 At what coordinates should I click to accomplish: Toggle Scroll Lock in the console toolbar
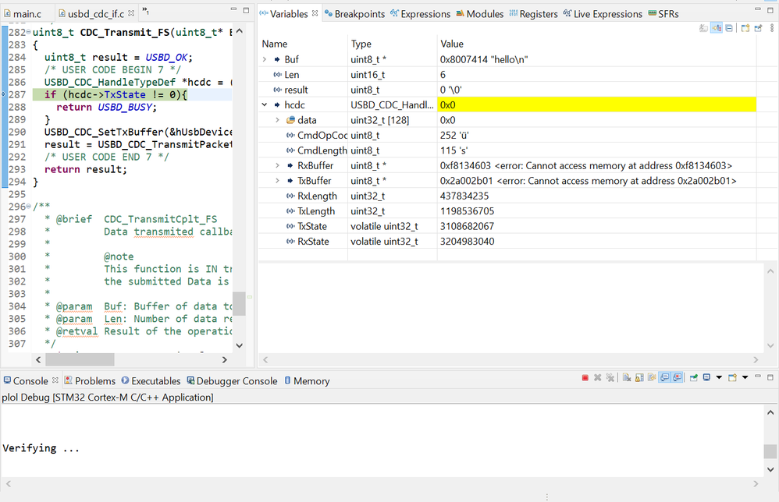(x=638, y=378)
